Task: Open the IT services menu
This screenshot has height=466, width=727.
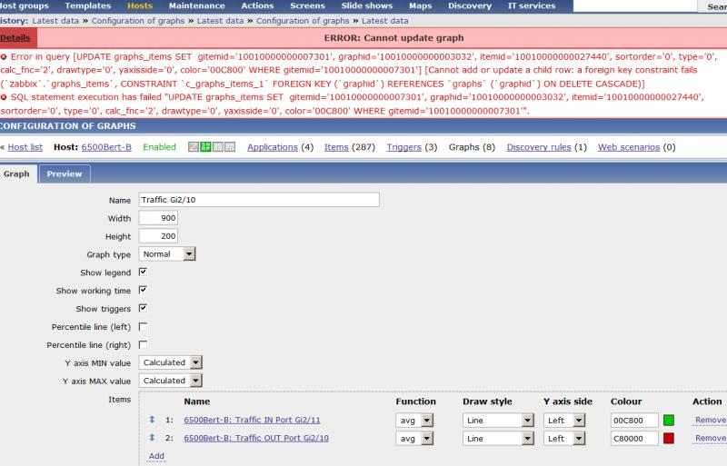Action: point(532,6)
